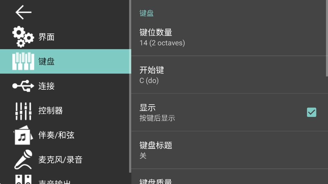The height and width of the screenshot is (184, 328).
Task: Open 键位数量 key count selector
Action: point(228,37)
